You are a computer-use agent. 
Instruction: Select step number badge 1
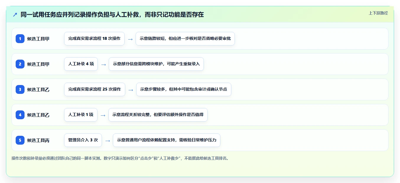pyautogui.click(x=20, y=39)
